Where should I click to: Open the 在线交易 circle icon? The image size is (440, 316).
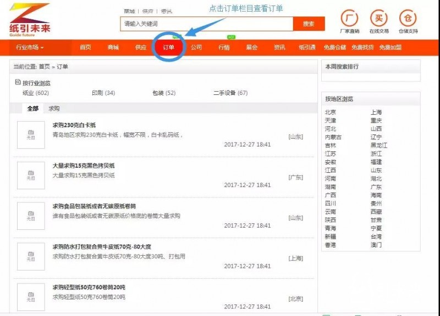(x=378, y=18)
